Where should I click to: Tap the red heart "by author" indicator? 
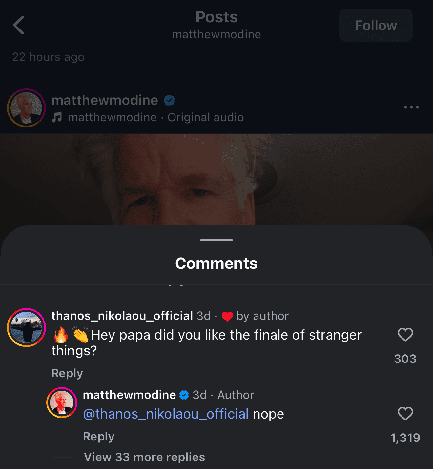(227, 316)
